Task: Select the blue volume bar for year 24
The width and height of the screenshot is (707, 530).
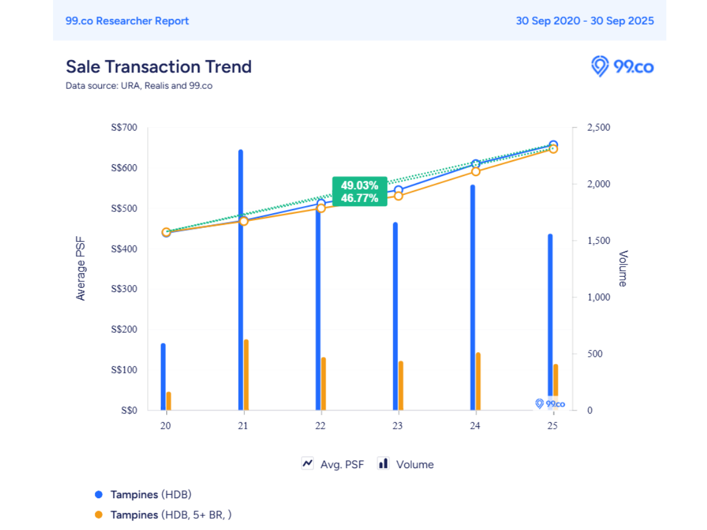Action: click(x=473, y=297)
